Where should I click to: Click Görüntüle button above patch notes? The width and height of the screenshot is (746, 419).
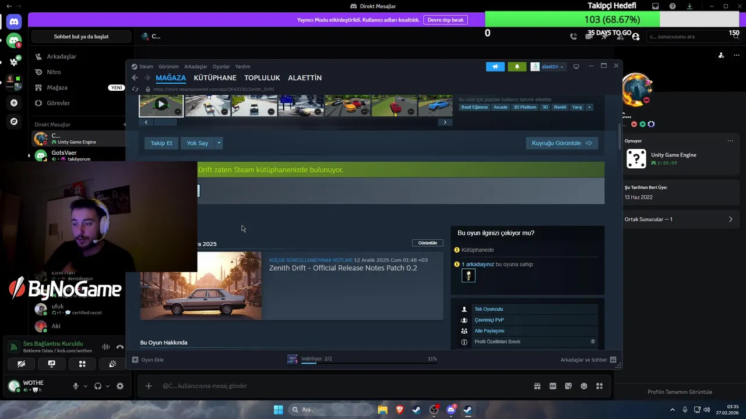428,243
